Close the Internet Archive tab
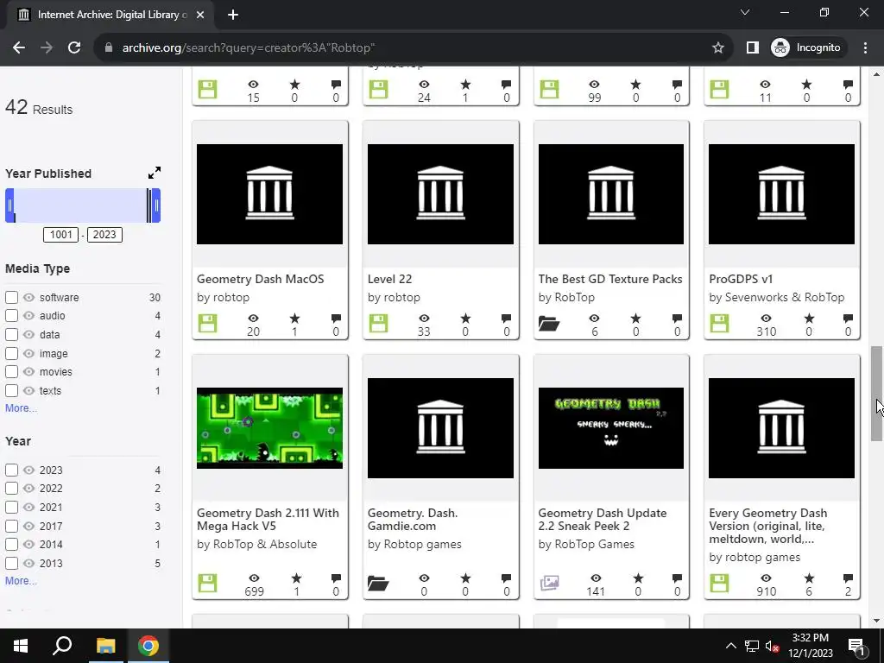 click(200, 15)
